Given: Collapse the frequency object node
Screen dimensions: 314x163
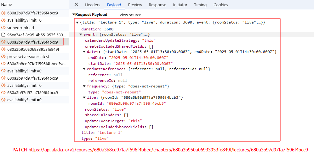Looking at the screenshot, I should click(84, 86).
